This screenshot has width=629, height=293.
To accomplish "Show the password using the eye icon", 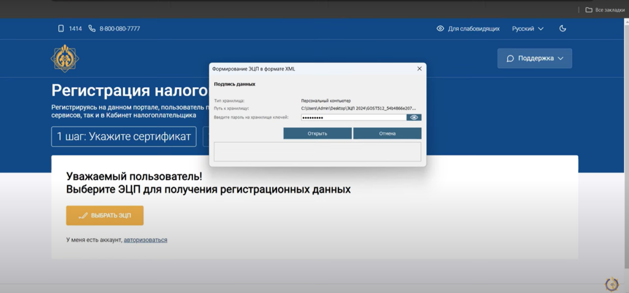I will tap(414, 117).
